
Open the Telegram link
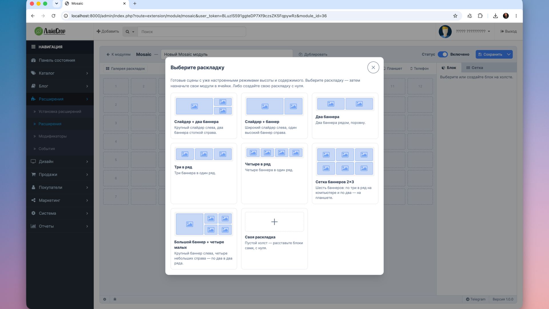pyautogui.click(x=476, y=299)
